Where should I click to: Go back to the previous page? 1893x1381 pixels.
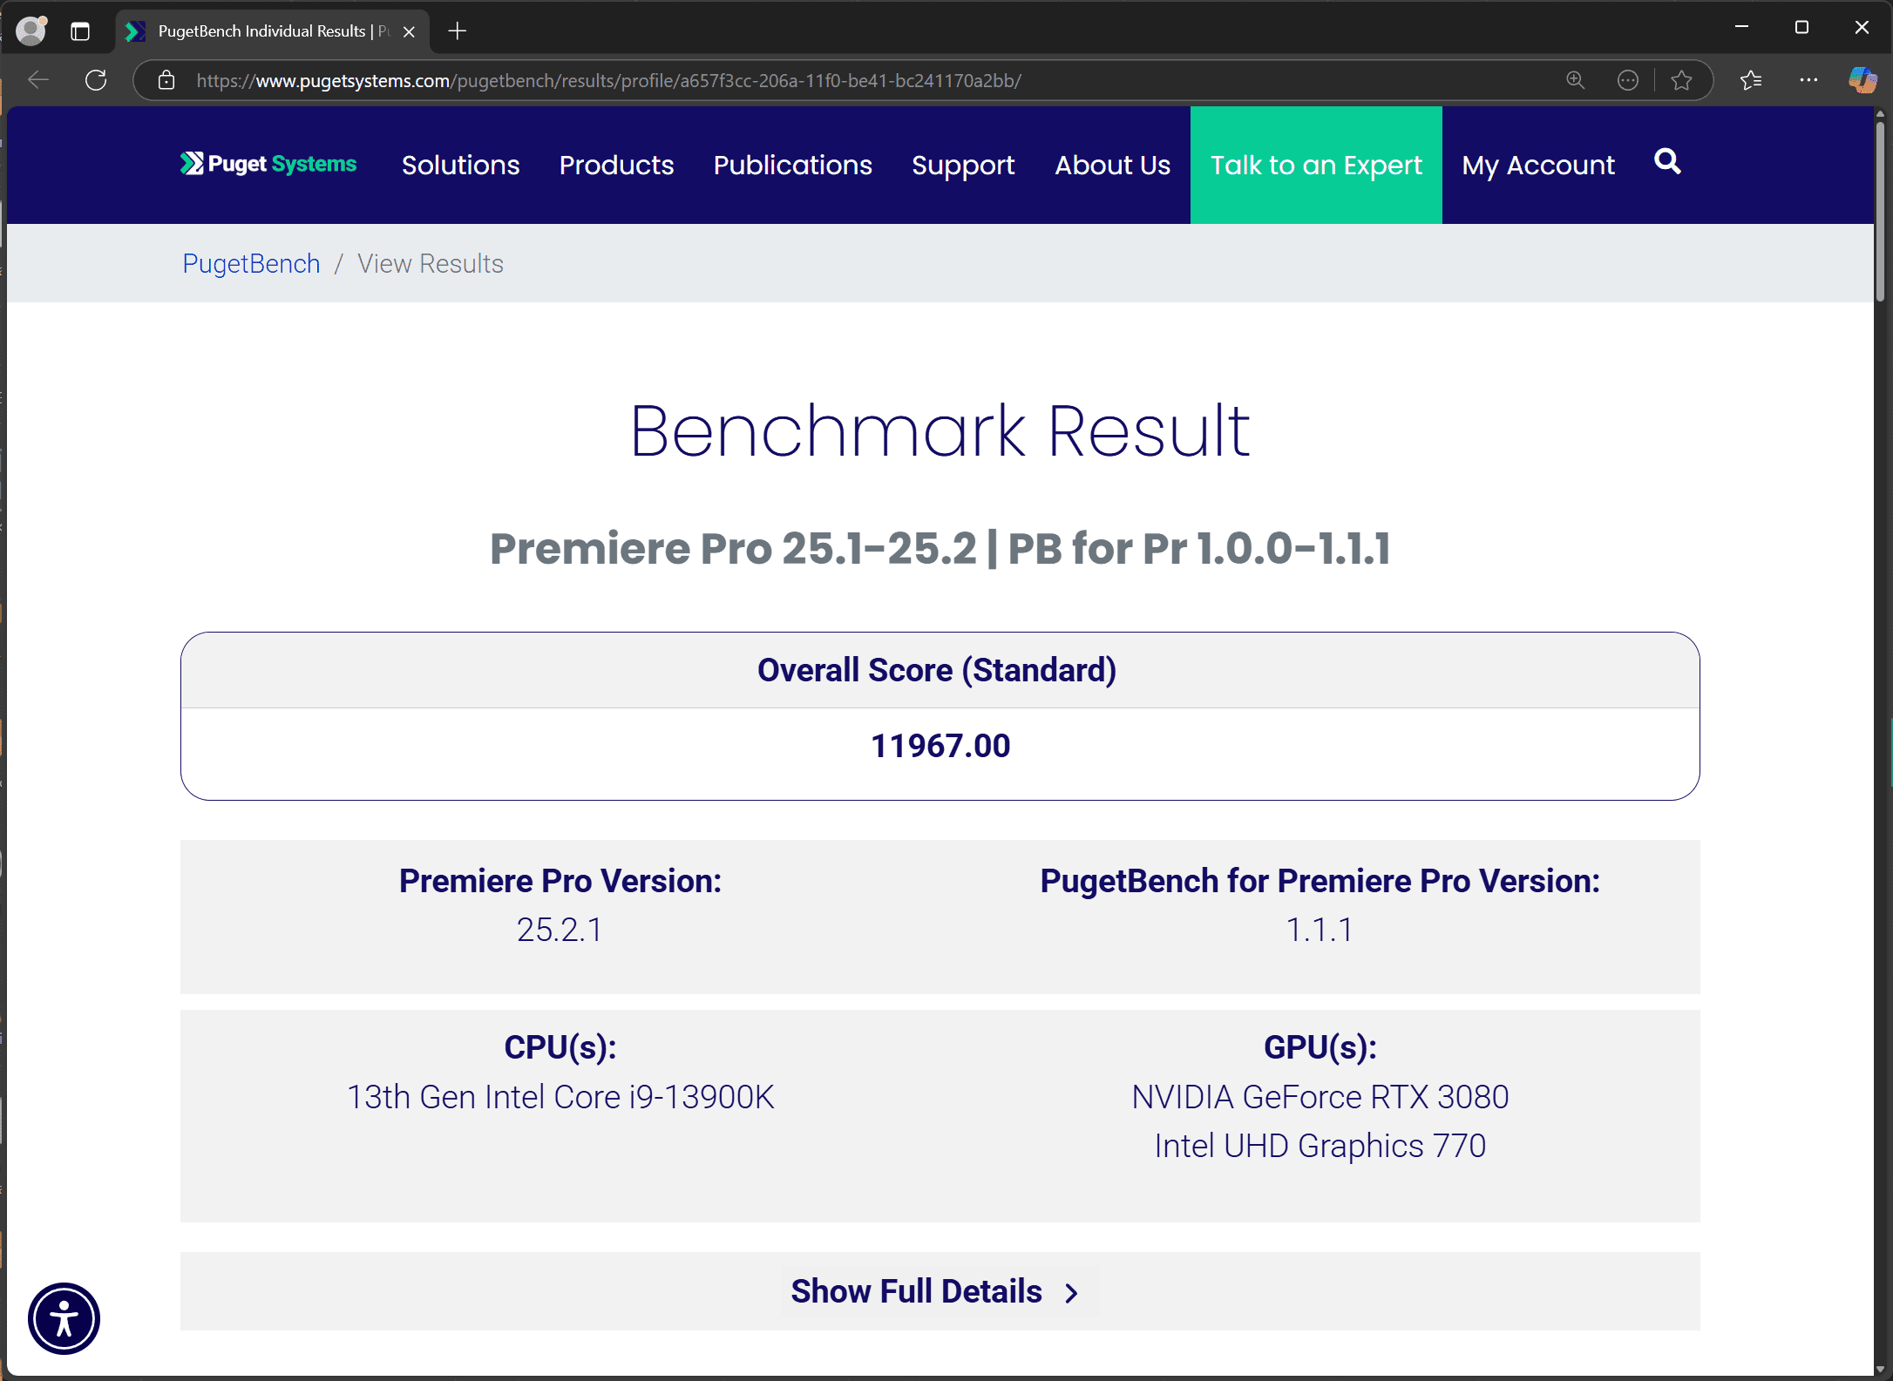pyautogui.click(x=37, y=80)
